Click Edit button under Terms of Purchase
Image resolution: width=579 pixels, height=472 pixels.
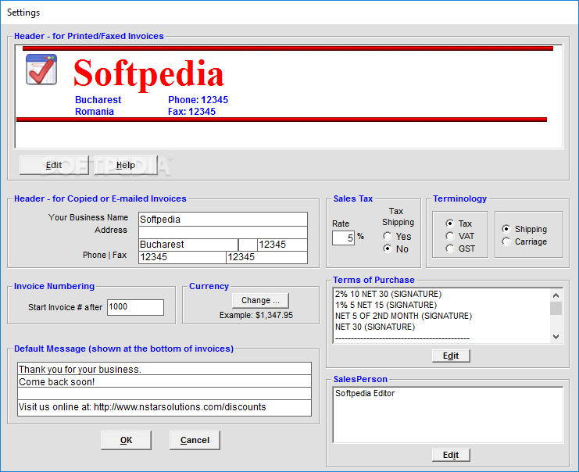point(451,356)
